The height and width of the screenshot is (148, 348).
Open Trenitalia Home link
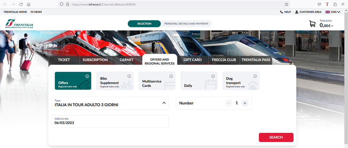15,12
